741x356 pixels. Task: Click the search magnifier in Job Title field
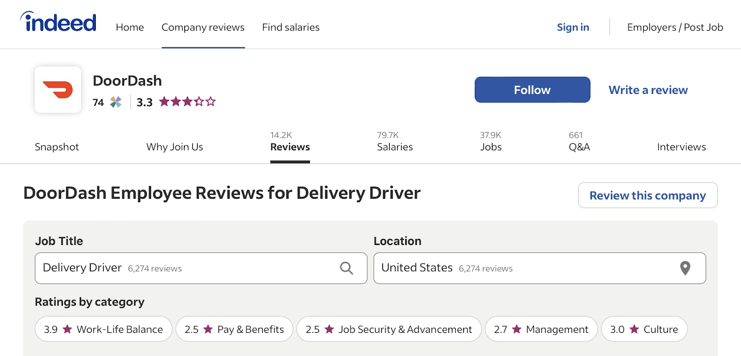tap(346, 268)
